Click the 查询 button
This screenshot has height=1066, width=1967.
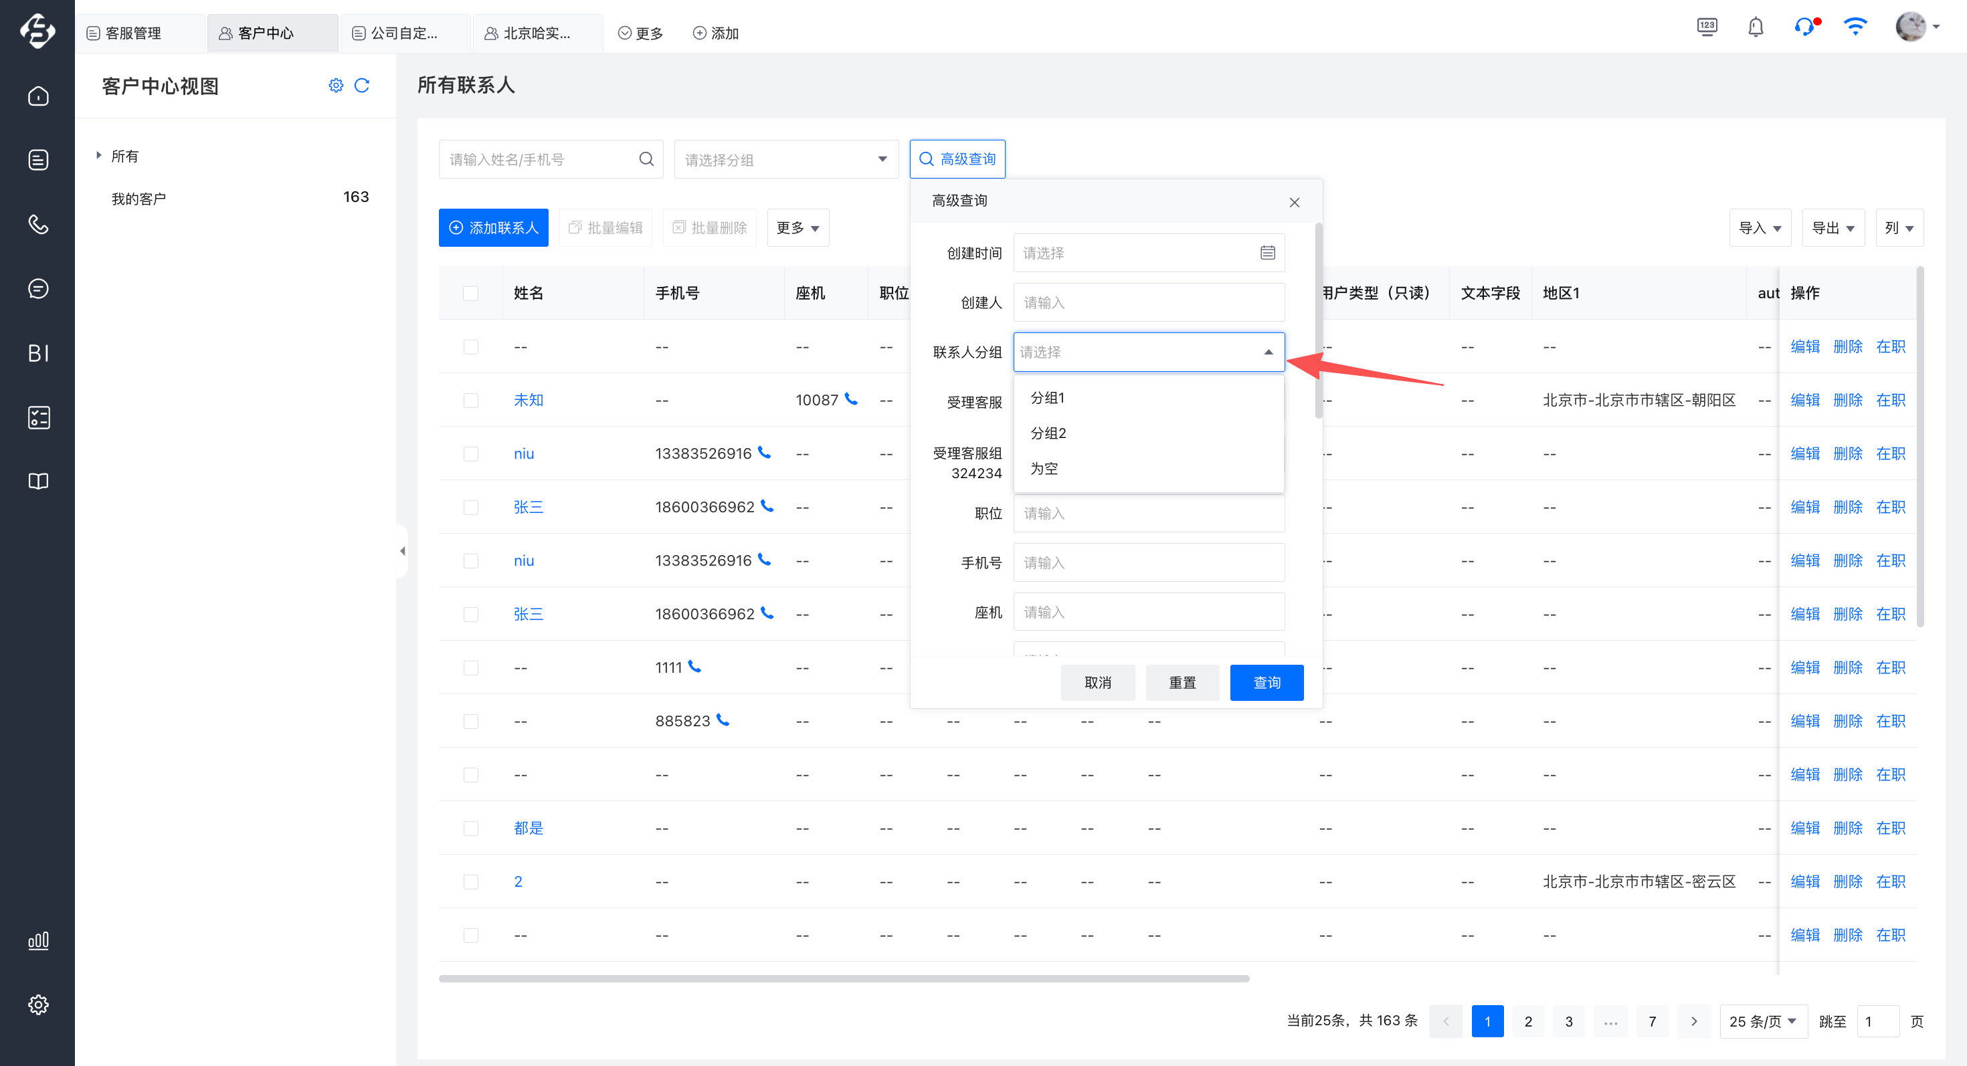pyautogui.click(x=1266, y=682)
